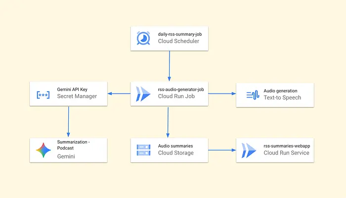Click the Secret Manager subtitle text
The height and width of the screenshot is (198, 346).
click(77, 97)
